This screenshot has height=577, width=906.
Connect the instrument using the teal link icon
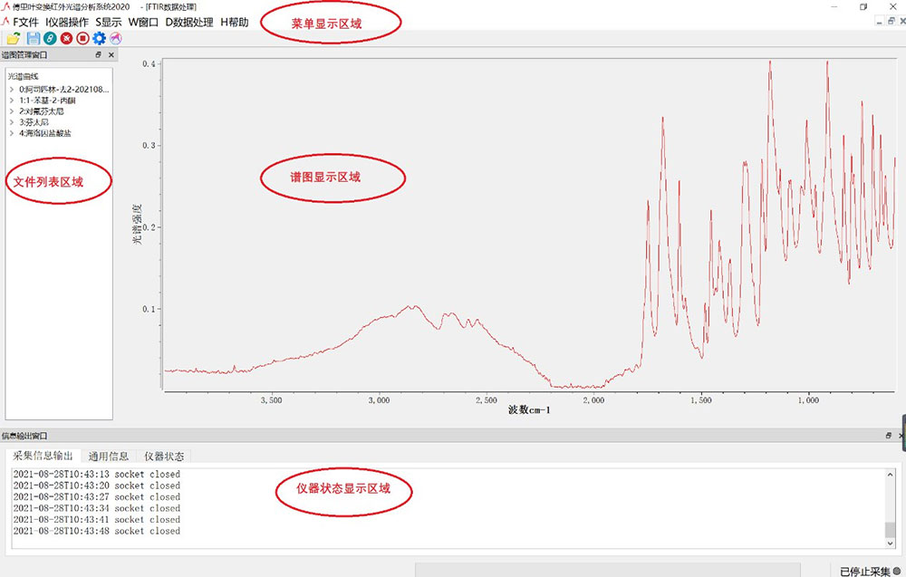tap(50, 39)
